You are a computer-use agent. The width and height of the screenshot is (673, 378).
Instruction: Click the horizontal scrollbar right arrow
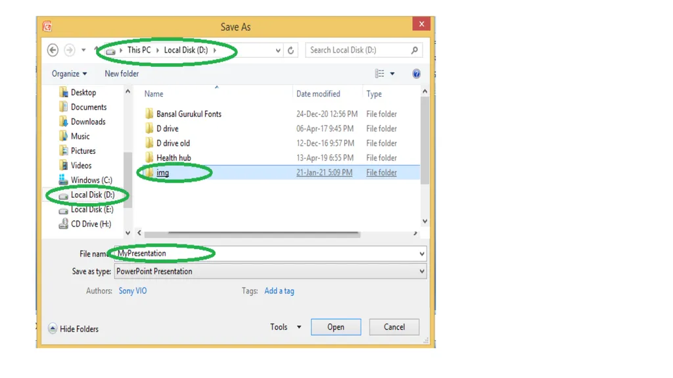(x=415, y=233)
